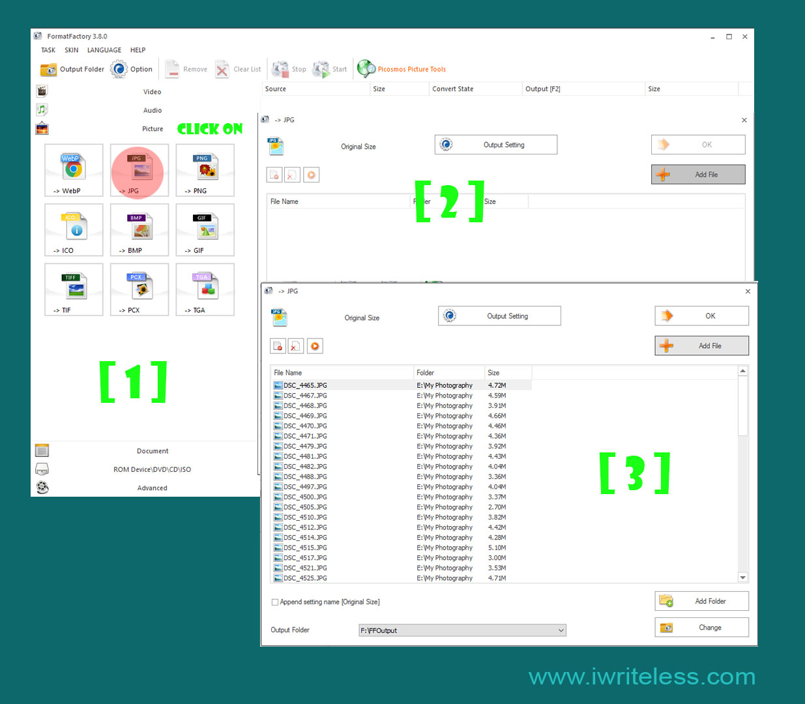805x704 pixels.
Task: Click Add File in lower JPG dialog
Action: [702, 345]
